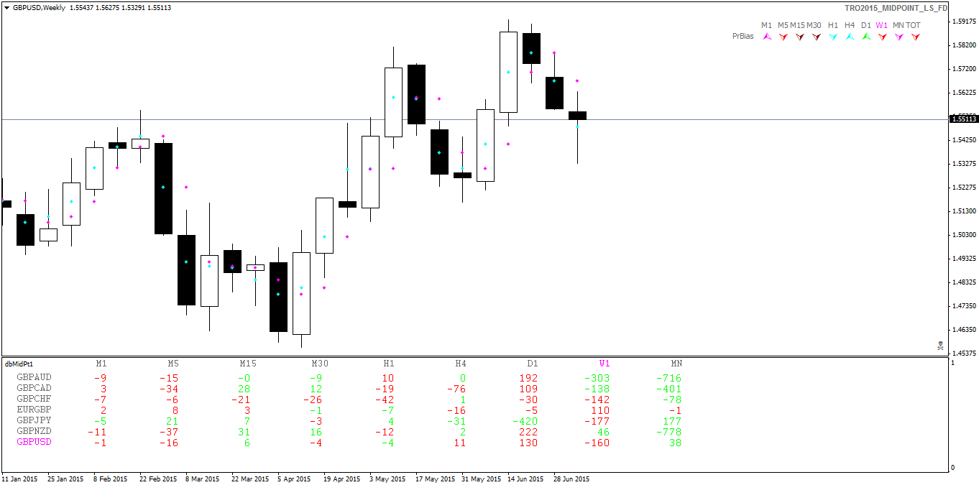
Task: Click the W1 column header in the dbMidPt1 table
Action: point(605,364)
